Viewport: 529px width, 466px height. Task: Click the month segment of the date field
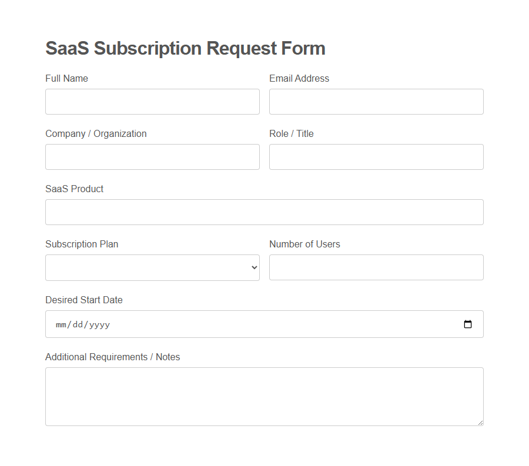[61, 324]
